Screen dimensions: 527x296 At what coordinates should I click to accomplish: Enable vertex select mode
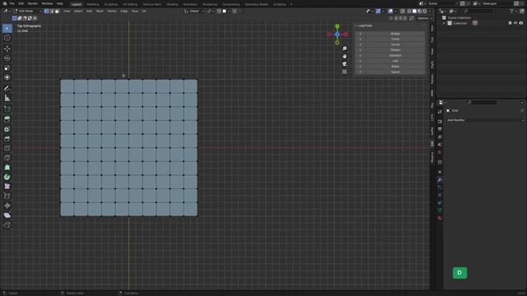pos(46,11)
